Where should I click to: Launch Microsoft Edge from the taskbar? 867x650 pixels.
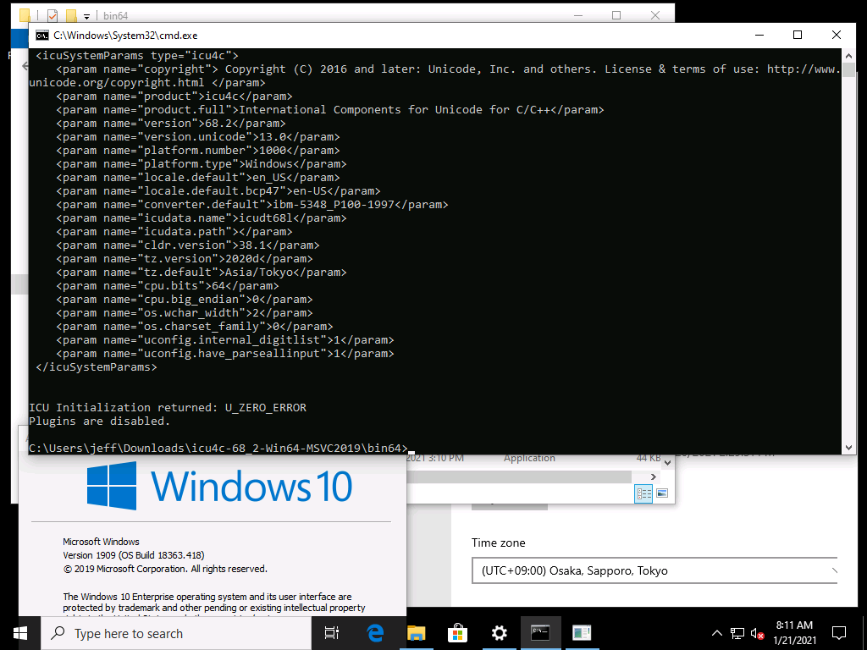click(375, 633)
